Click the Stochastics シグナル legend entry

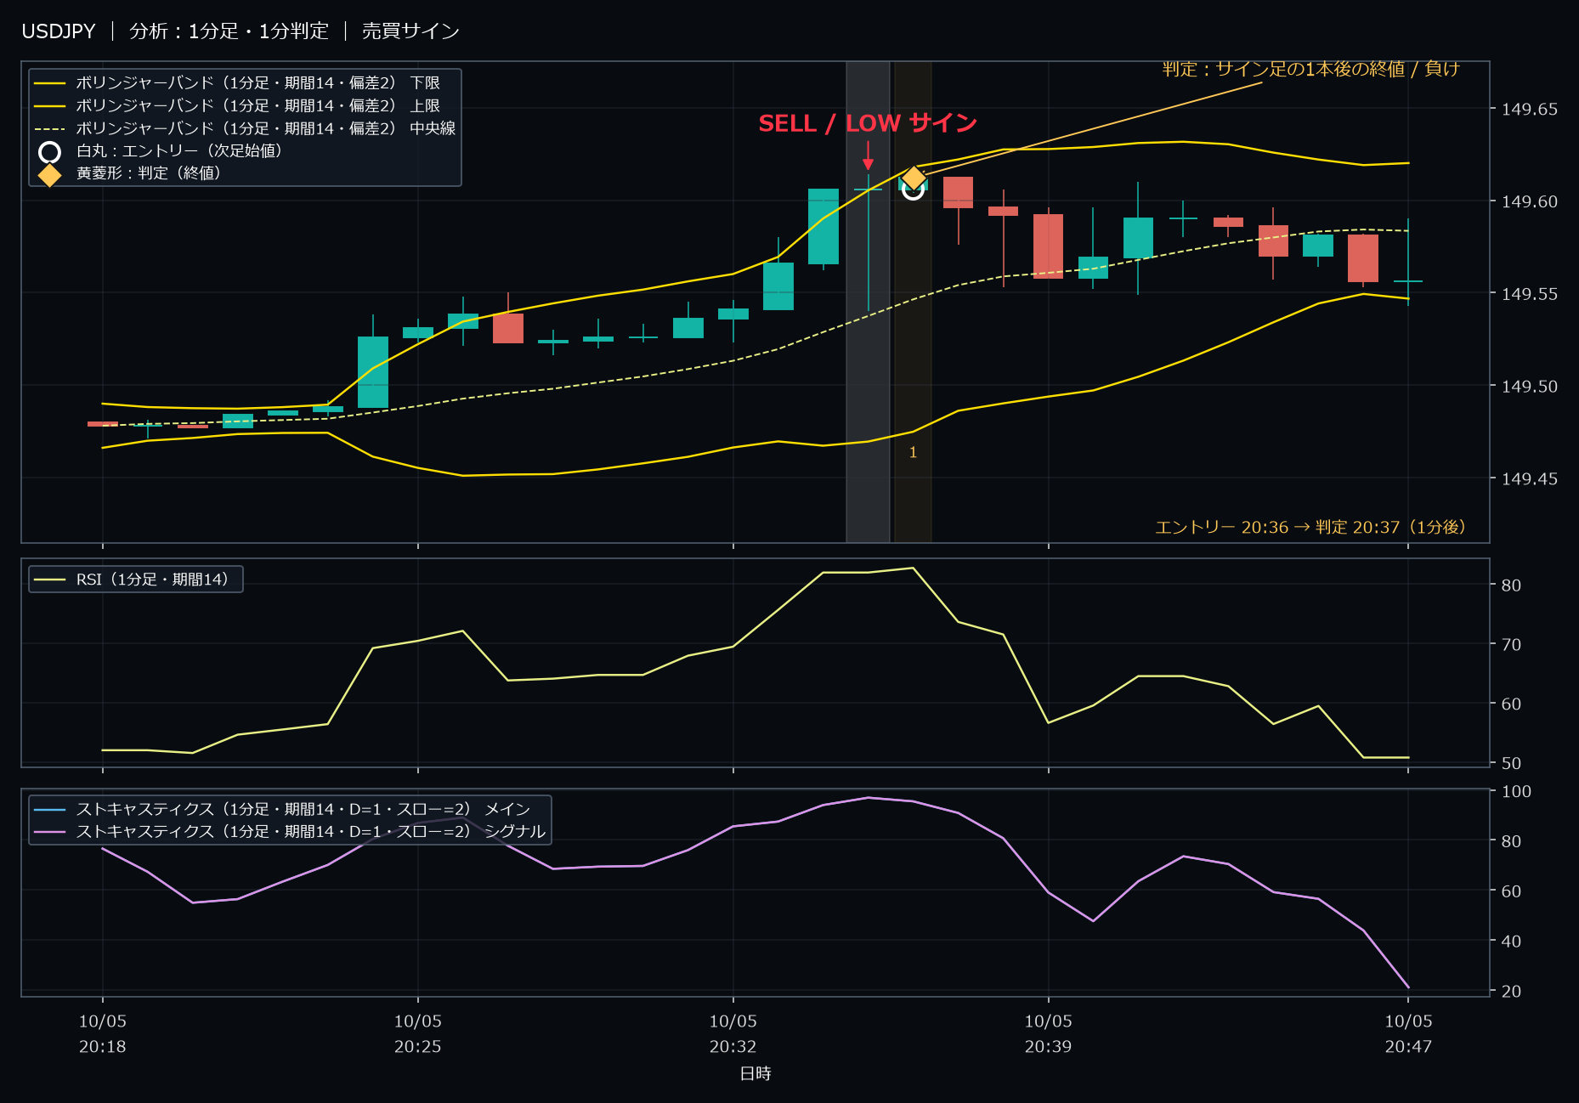(x=290, y=831)
